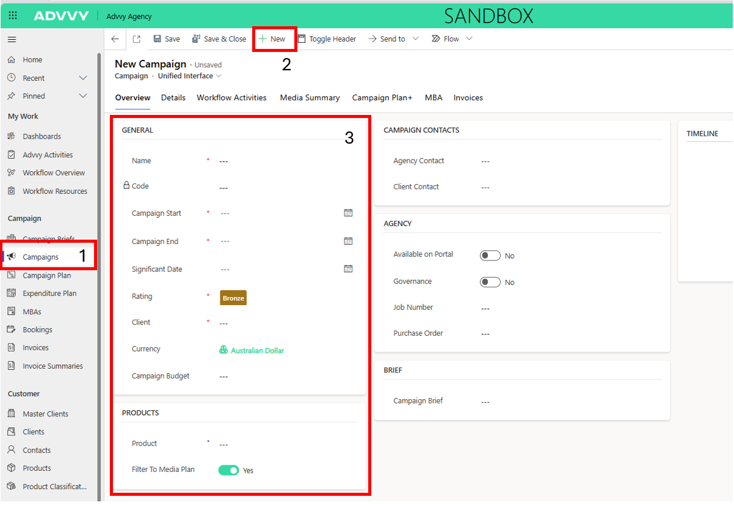Open calendar picker for Campaign Start
Image resolution: width=734 pixels, height=505 pixels.
click(348, 213)
